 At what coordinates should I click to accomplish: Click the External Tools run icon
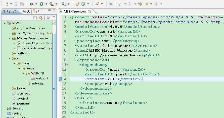(63, 4)
